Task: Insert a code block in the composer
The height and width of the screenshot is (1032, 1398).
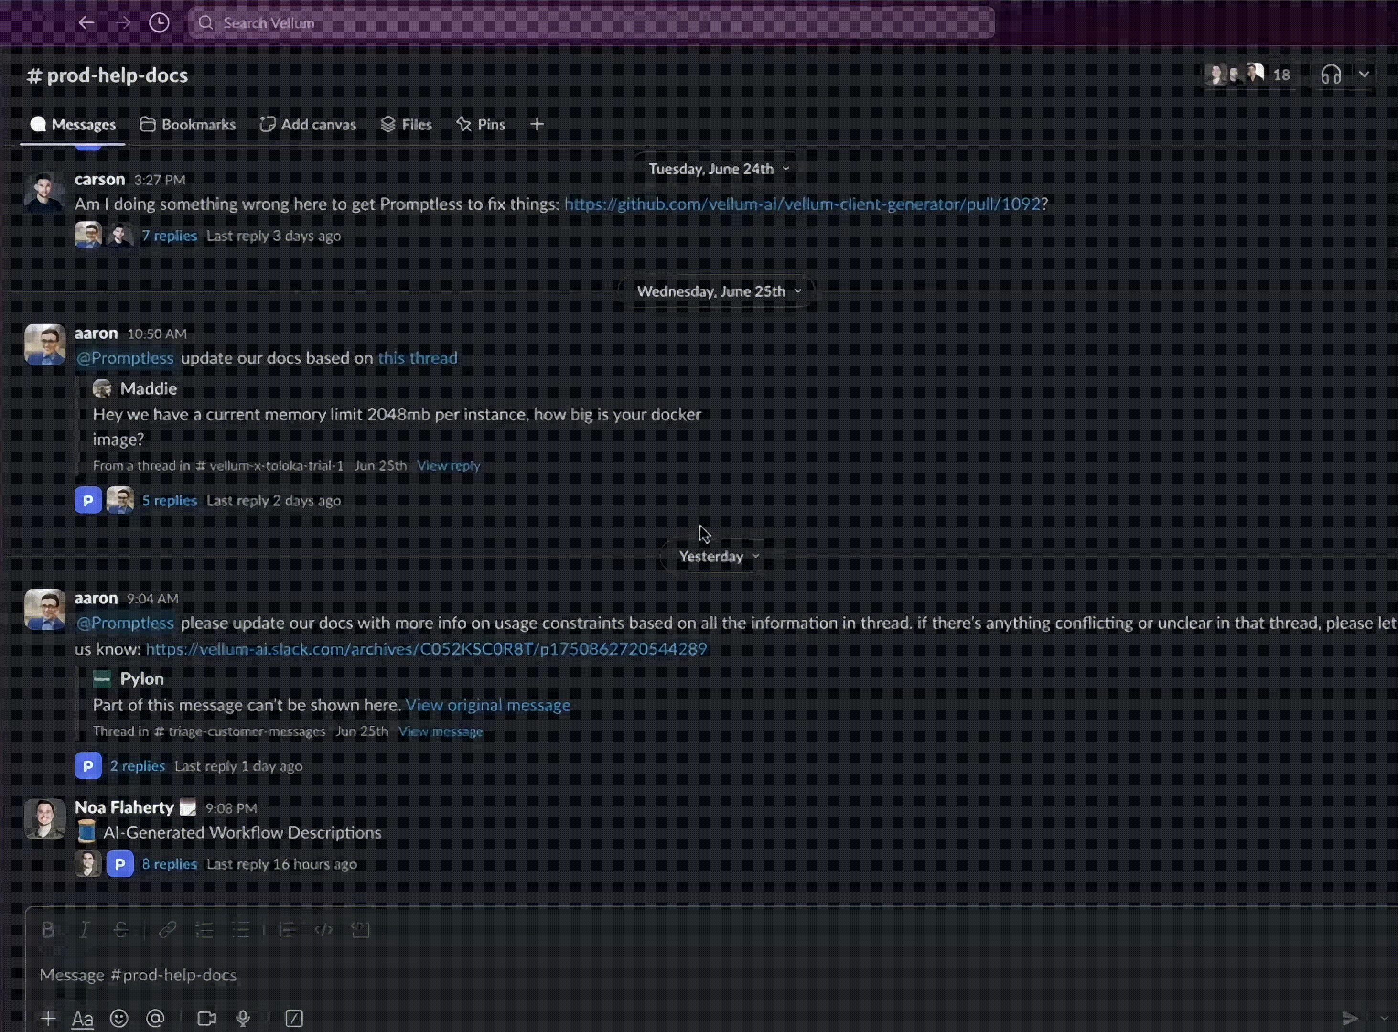Action: [361, 930]
